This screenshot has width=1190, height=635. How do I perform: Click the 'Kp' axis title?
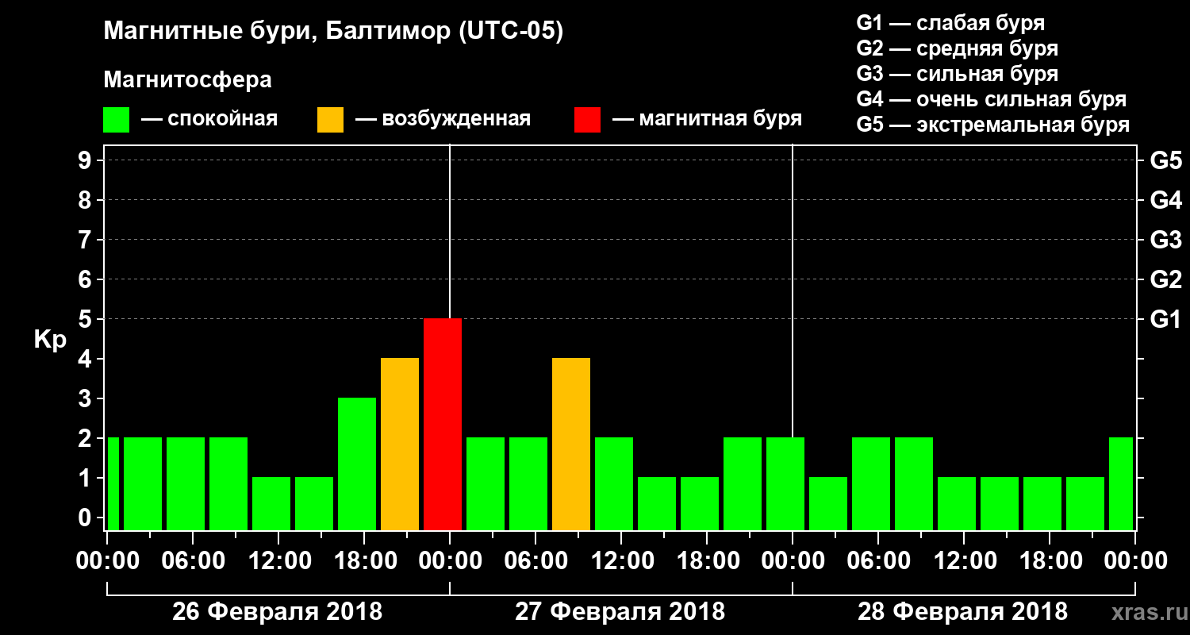50,341
